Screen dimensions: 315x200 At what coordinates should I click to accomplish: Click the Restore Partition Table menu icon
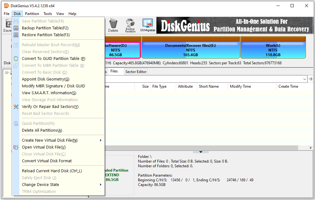(16, 35)
